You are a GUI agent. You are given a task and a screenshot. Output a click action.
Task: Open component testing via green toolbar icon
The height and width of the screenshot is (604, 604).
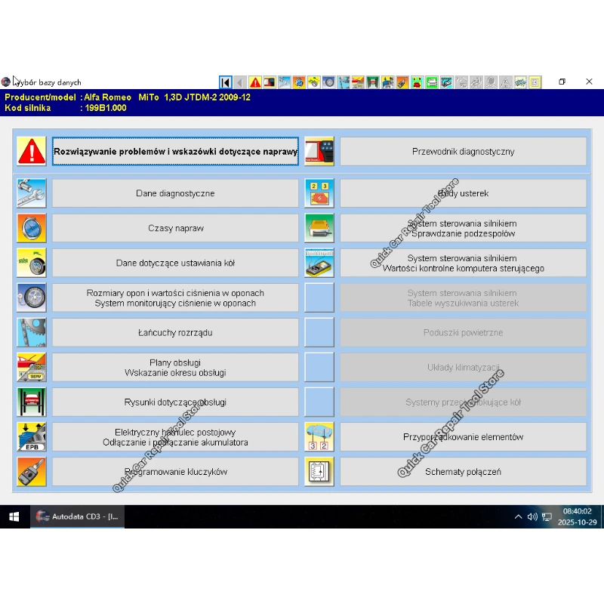click(432, 82)
